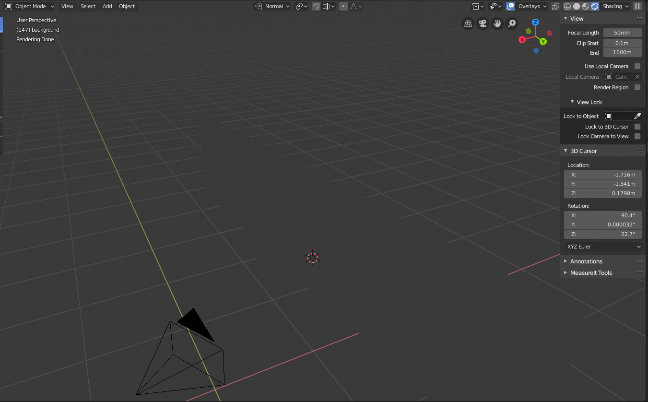Viewport: 648px width, 402px height.
Task: Click the clip End 1000m field
Action: 622,52
